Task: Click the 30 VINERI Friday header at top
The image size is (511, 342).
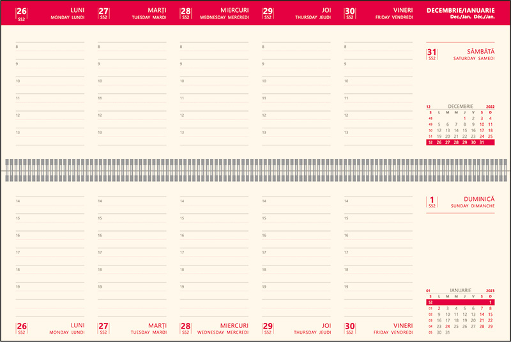Action: (x=378, y=13)
